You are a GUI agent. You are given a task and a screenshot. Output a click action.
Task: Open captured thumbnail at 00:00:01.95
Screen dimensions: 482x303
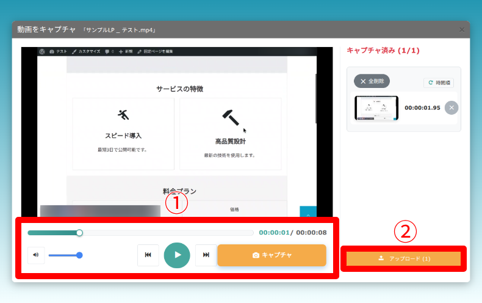click(376, 108)
